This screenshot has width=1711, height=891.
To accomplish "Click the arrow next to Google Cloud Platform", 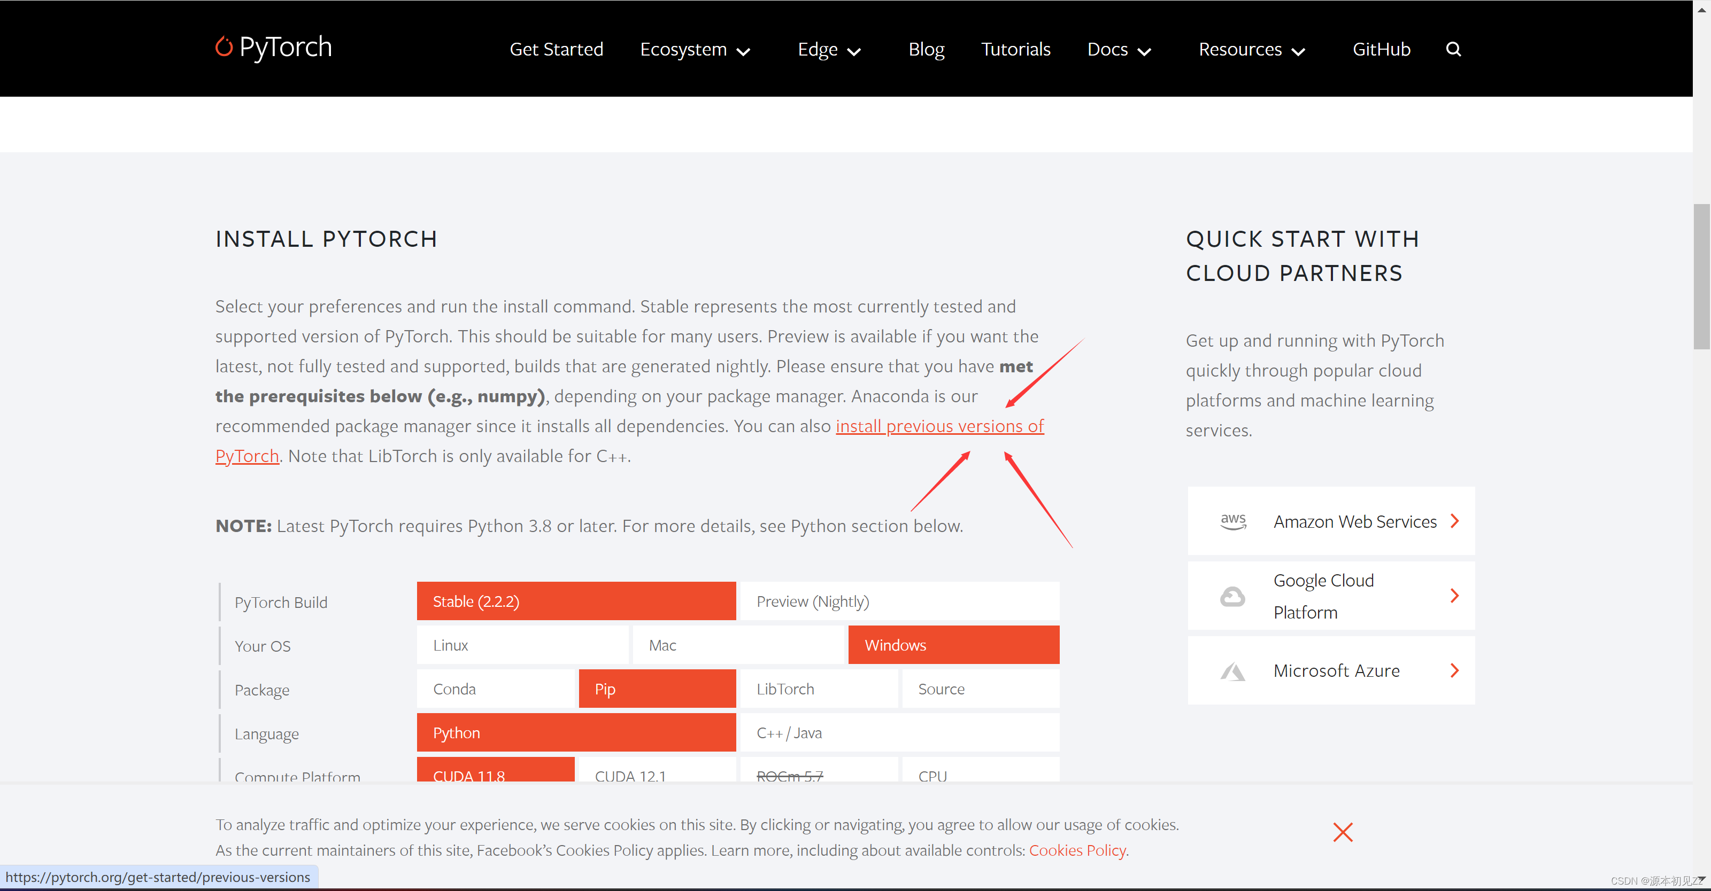I will click(1454, 596).
